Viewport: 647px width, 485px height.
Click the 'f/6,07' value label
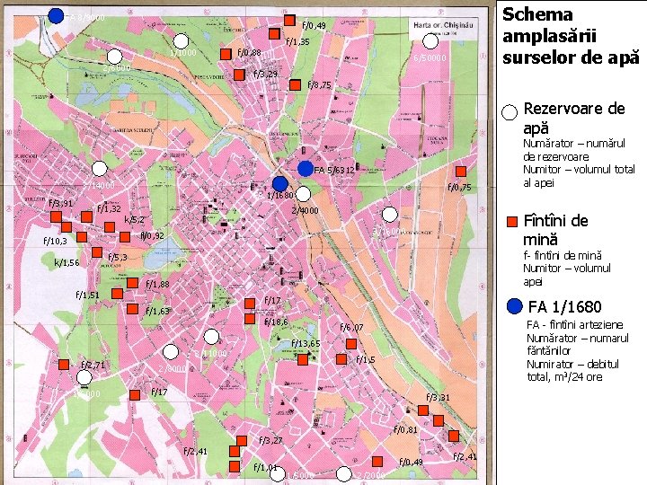[351, 328]
